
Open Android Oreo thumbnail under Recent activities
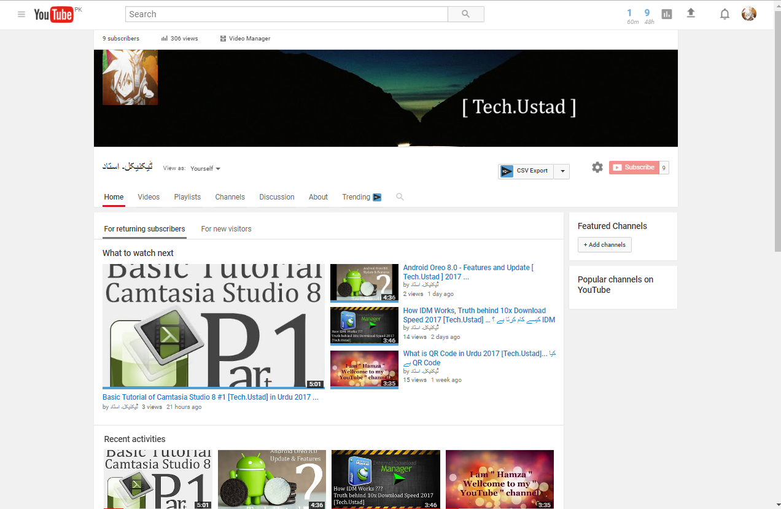tap(272, 480)
